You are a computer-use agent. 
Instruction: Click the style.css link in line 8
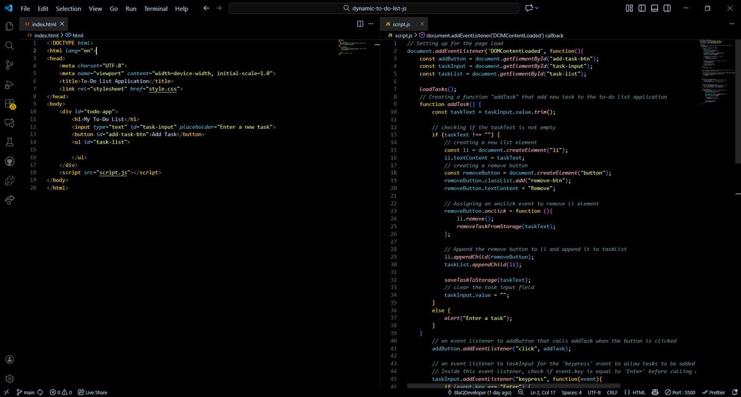[162, 89]
